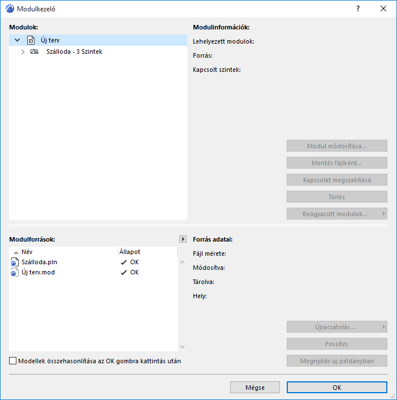Screen dimensions: 397x400
Task: Click the Törlés button
Action: point(337,197)
